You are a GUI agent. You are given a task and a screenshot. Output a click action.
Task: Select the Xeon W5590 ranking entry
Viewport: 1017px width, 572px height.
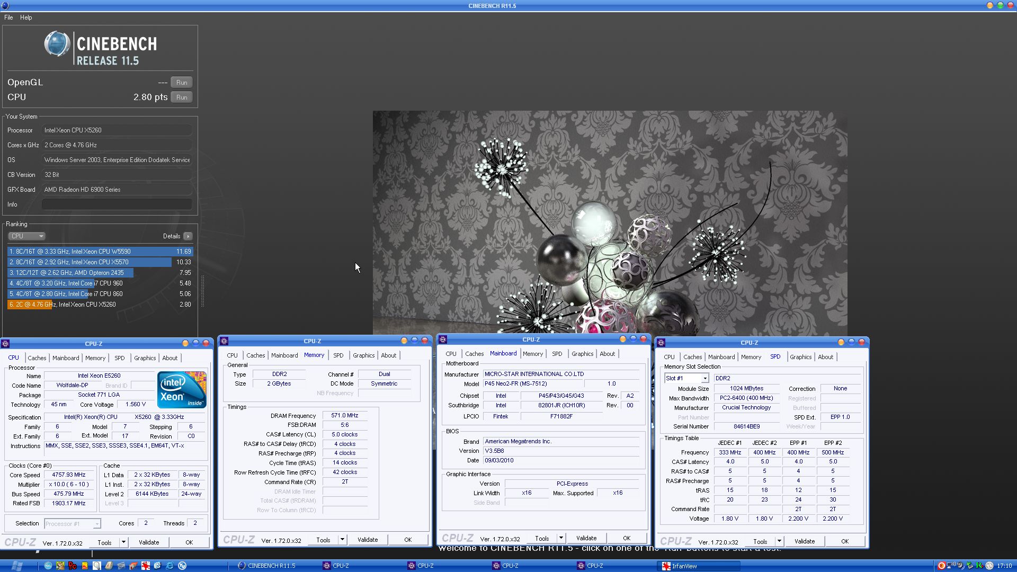pos(100,252)
